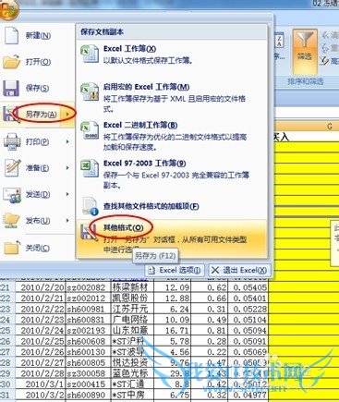
Task: Click the Other Formats icon
Action: click(89, 233)
